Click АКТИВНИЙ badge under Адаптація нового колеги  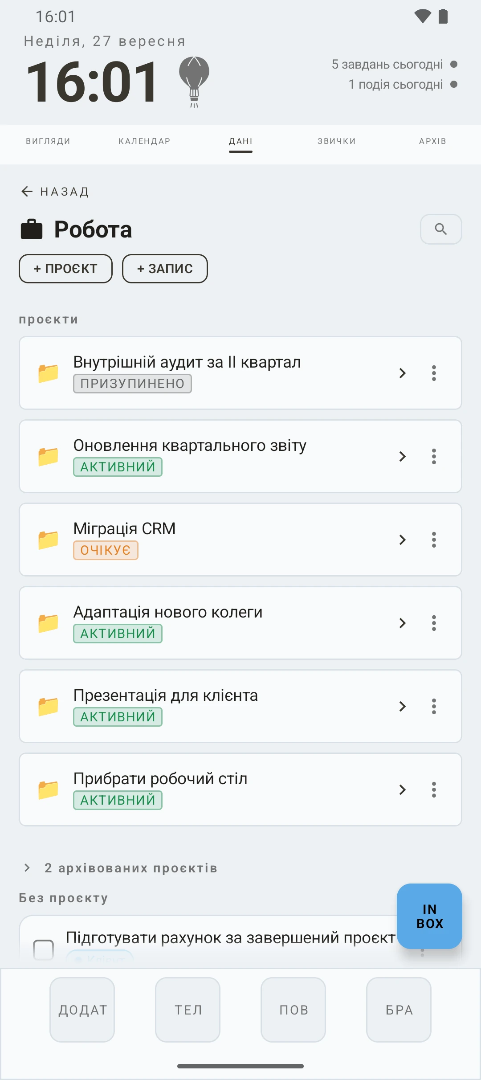pos(118,634)
